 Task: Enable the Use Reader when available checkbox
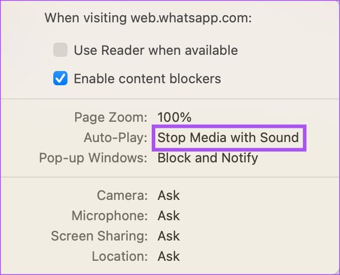[60, 50]
